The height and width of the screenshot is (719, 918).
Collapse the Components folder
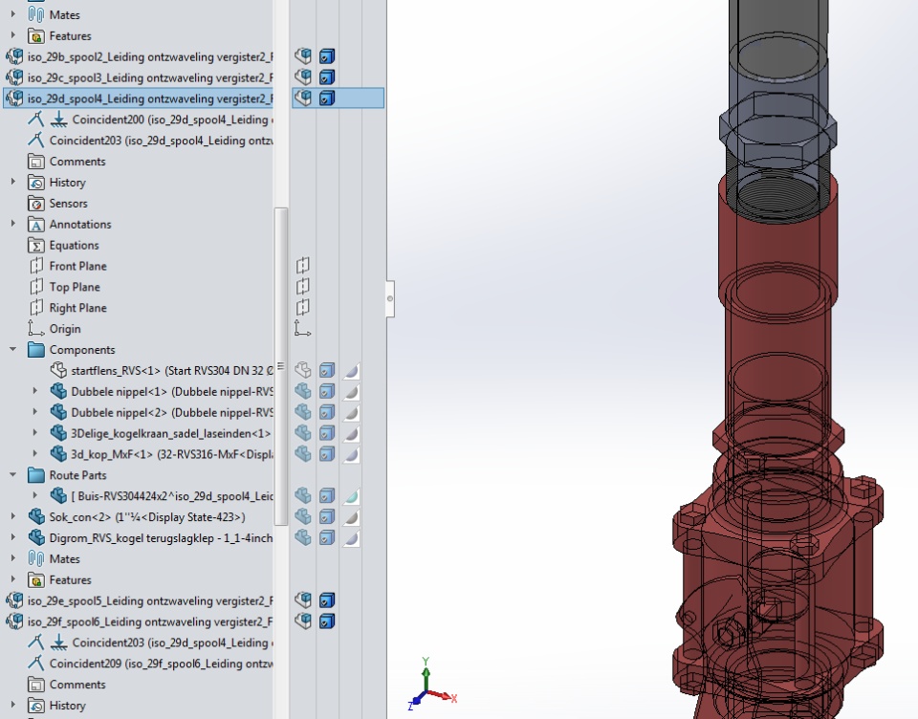click(x=12, y=350)
